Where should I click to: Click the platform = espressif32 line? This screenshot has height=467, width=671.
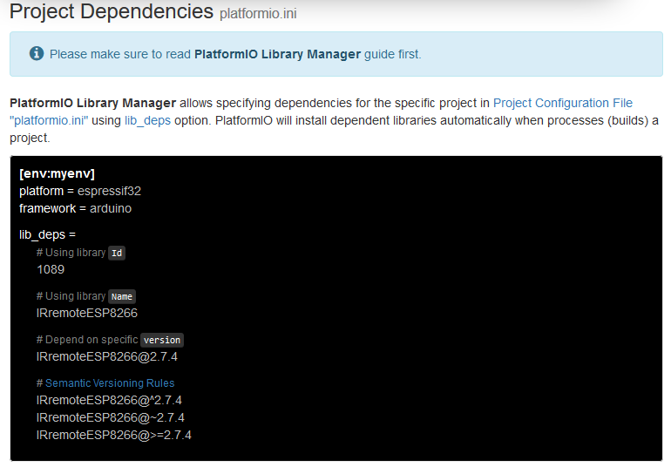tap(80, 191)
